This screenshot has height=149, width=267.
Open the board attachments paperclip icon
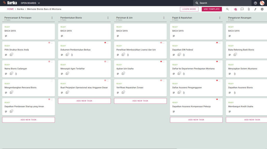249,9
